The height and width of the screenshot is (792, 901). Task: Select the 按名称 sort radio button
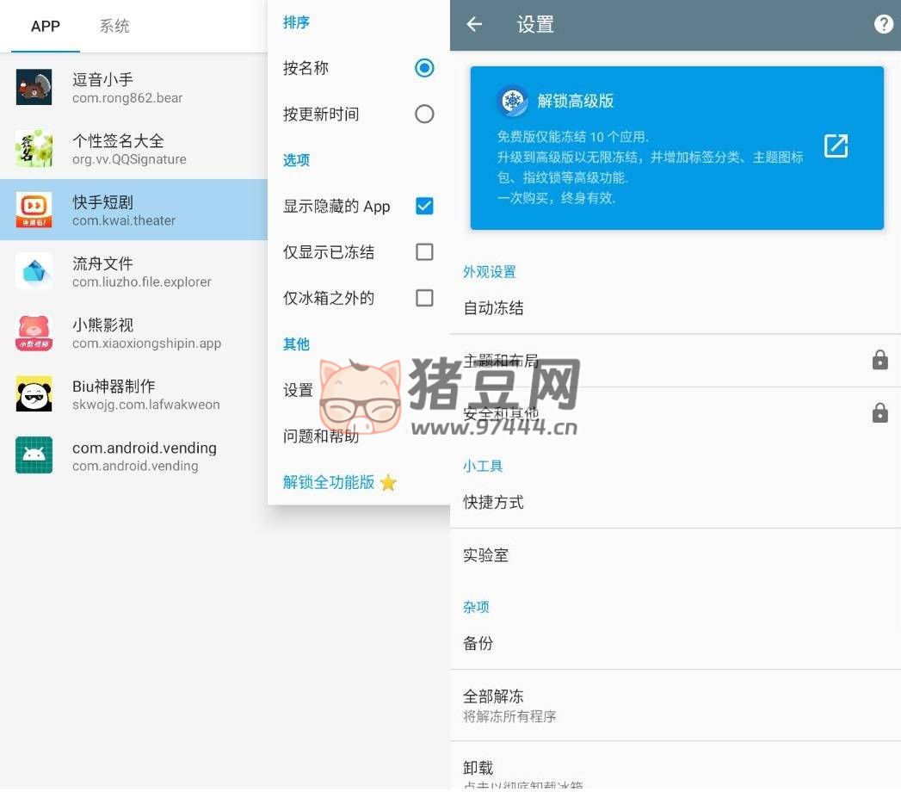[424, 68]
